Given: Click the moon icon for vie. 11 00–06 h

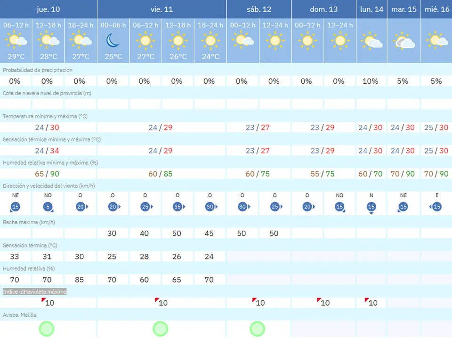Looking at the screenshot, I should (x=113, y=40).
